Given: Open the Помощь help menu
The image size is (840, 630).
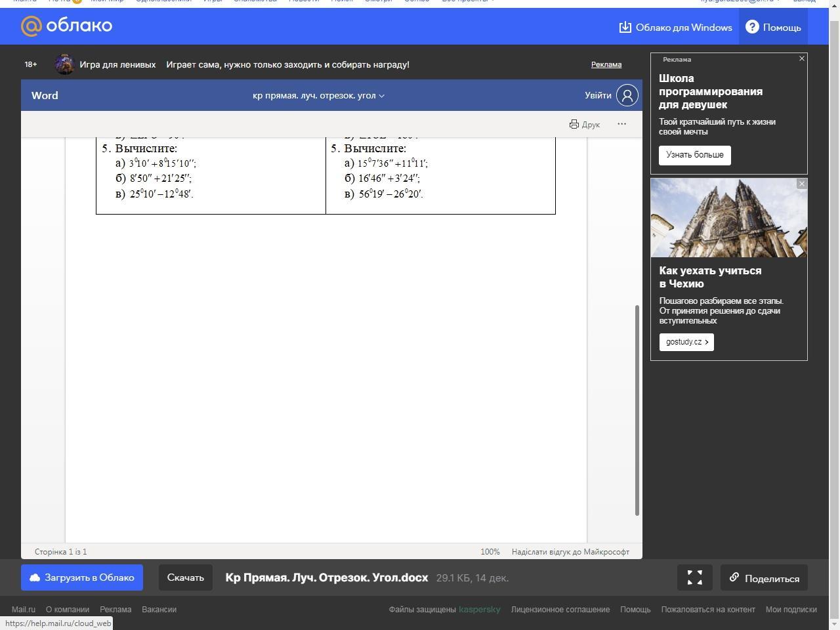Looking at the screenshot, I should 774,27.
